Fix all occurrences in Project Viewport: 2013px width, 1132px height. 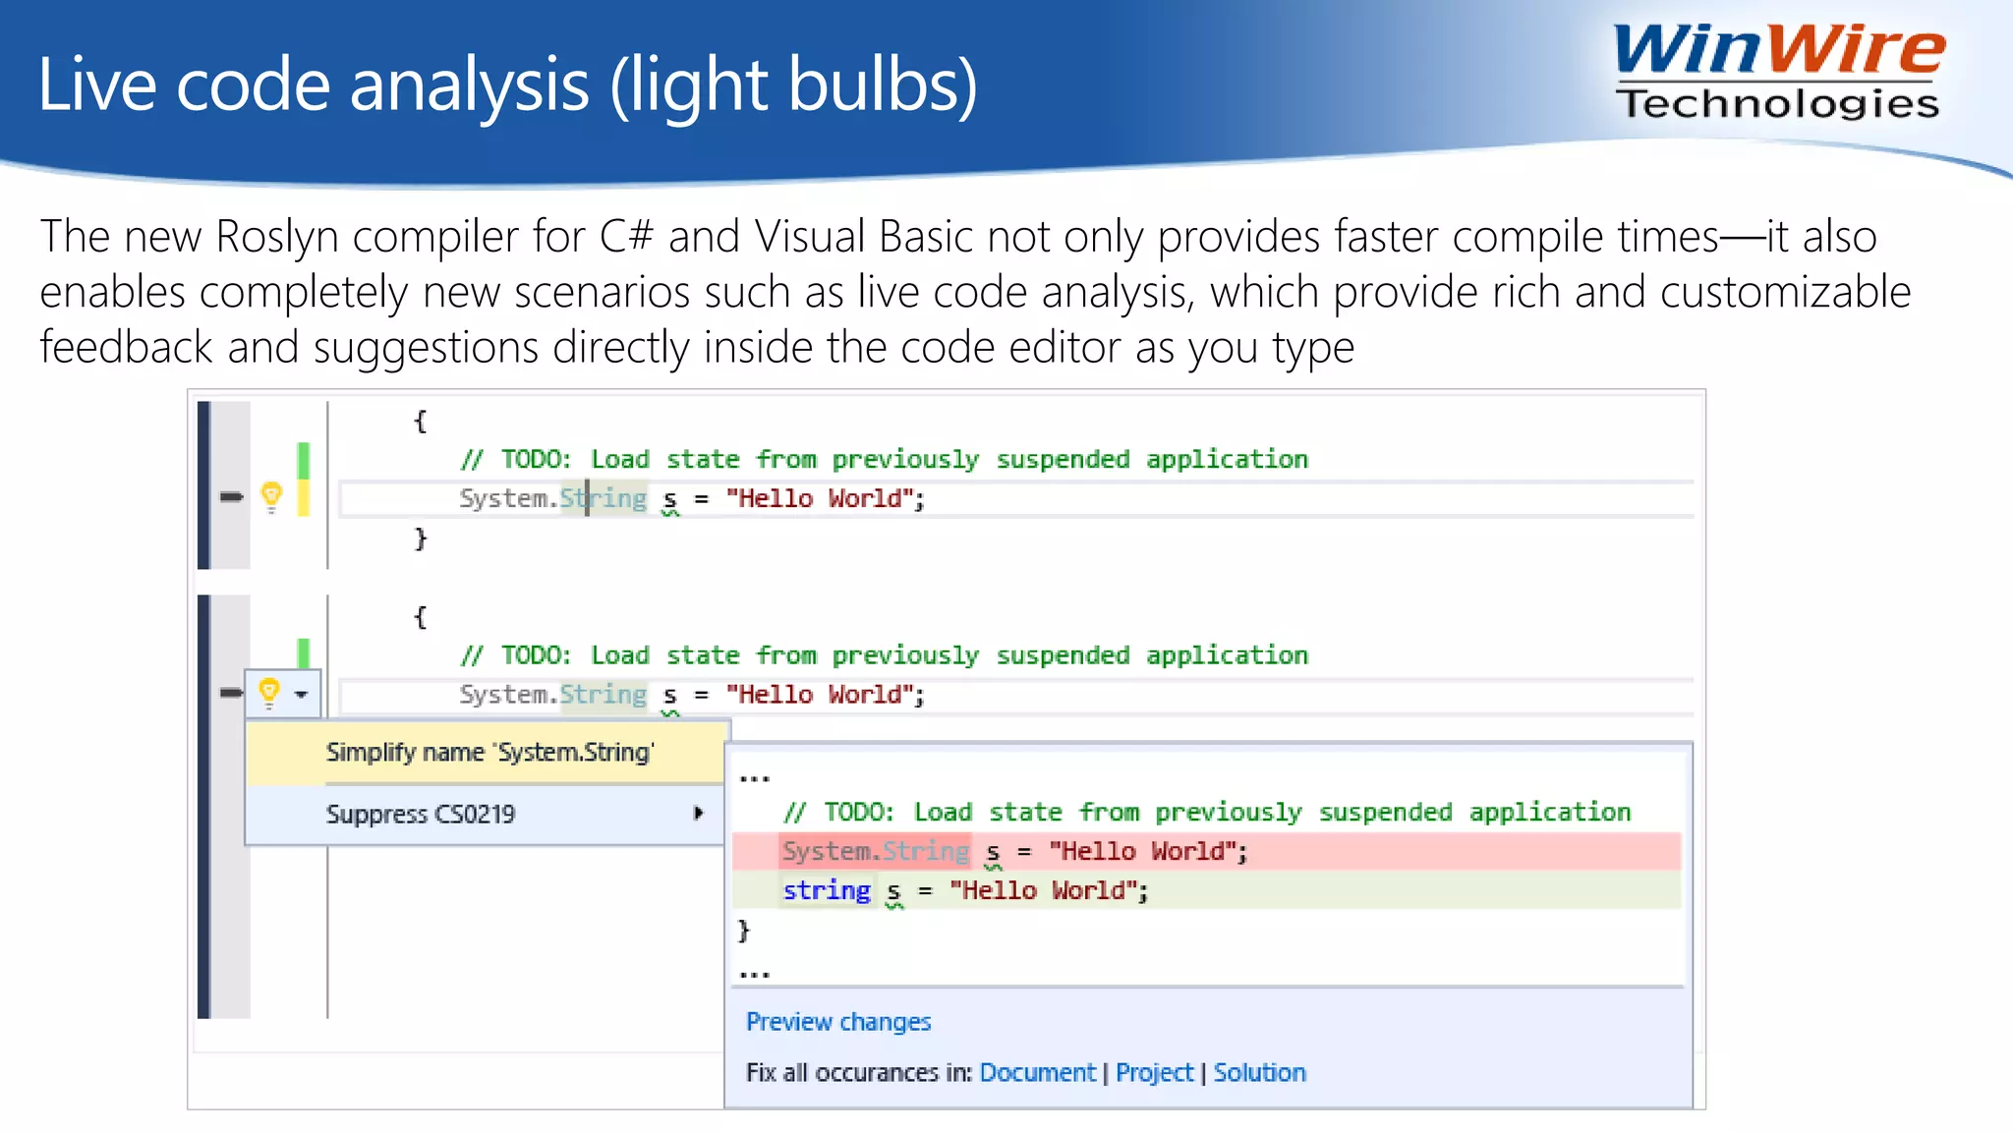[1154, 1072]
